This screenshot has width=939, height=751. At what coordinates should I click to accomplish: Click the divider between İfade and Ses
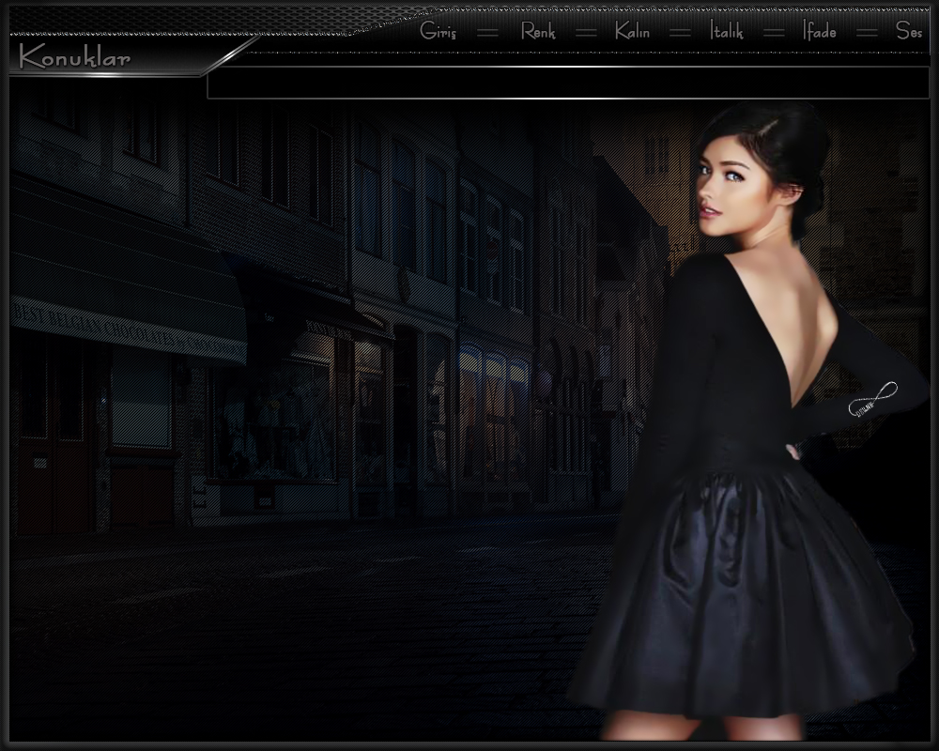tap(868, 32)
